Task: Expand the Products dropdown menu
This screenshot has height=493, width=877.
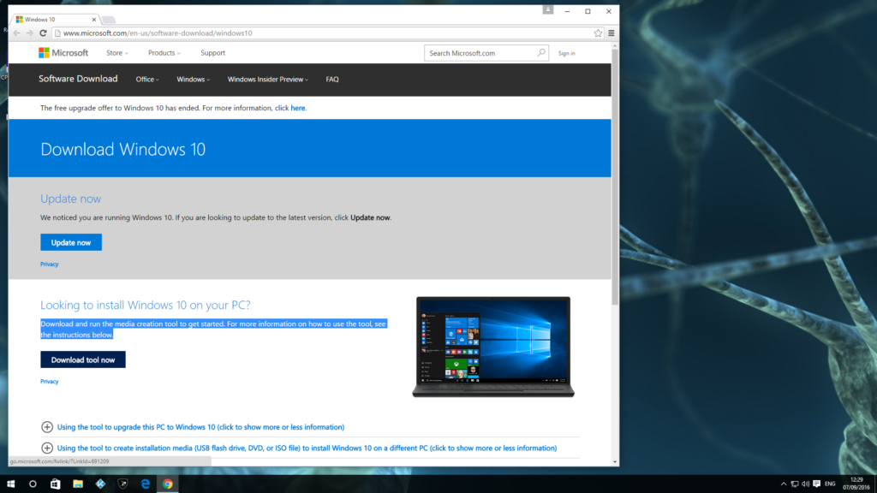Action: (164, 53)
